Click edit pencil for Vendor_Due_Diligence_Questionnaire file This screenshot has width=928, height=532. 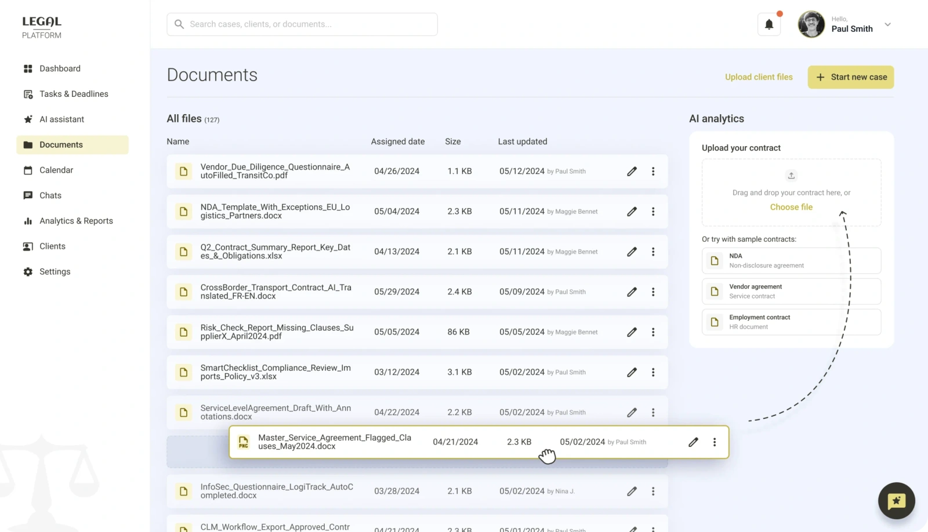632,172
